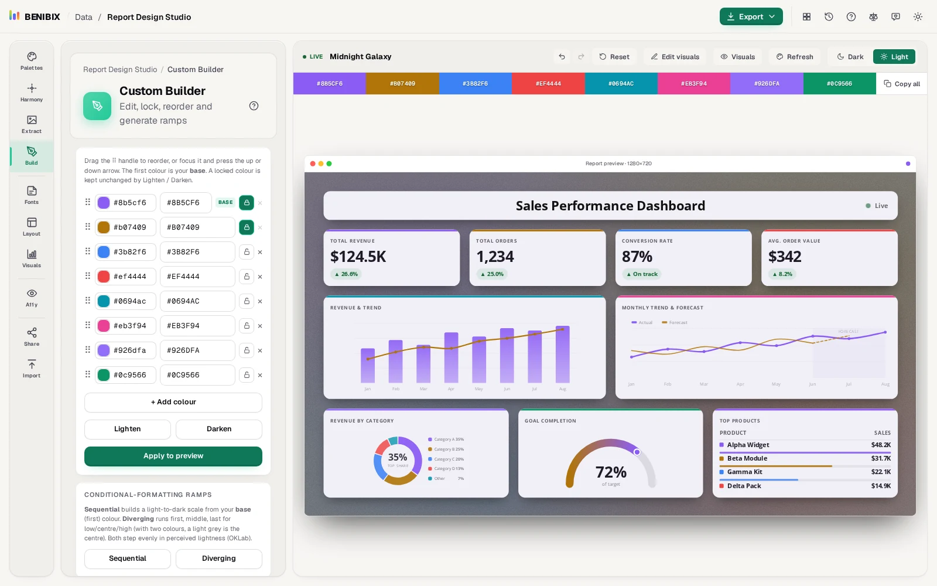Unlock the #B07409 colour row
The image size is (937, 586).
247,227
